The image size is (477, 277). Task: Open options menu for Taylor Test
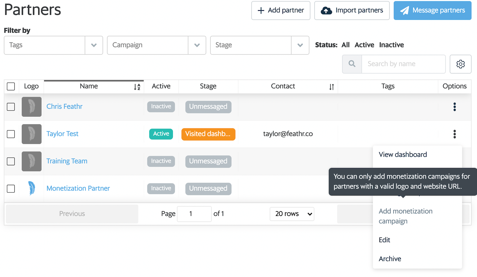(x=454, y=134)
